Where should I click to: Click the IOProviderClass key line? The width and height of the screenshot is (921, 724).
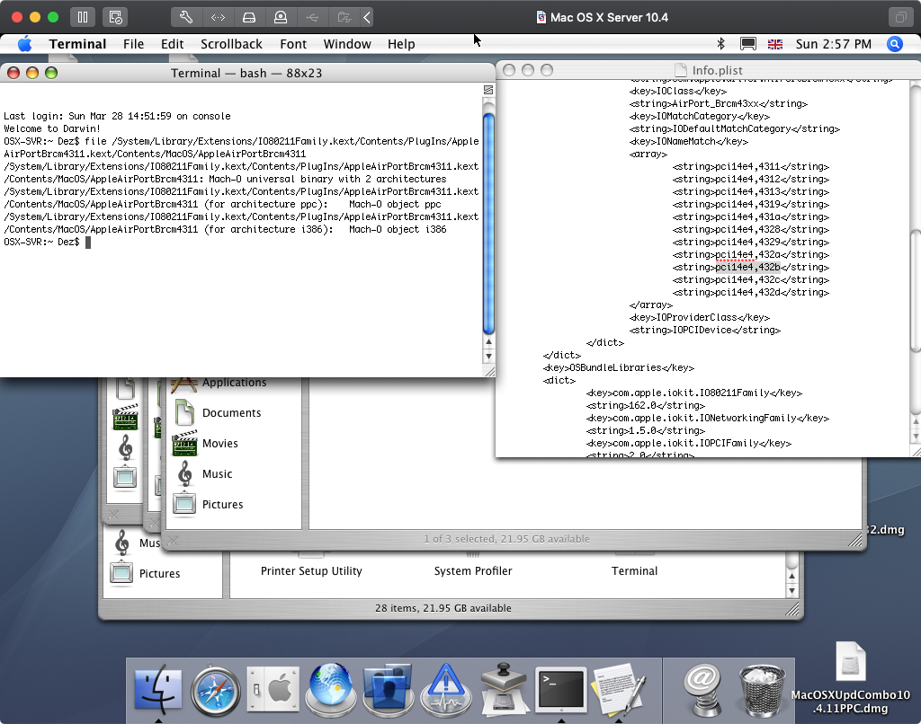click(x=700, y=317)
